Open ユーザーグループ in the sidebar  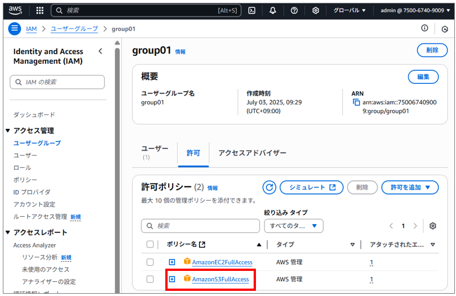[37, 143]
